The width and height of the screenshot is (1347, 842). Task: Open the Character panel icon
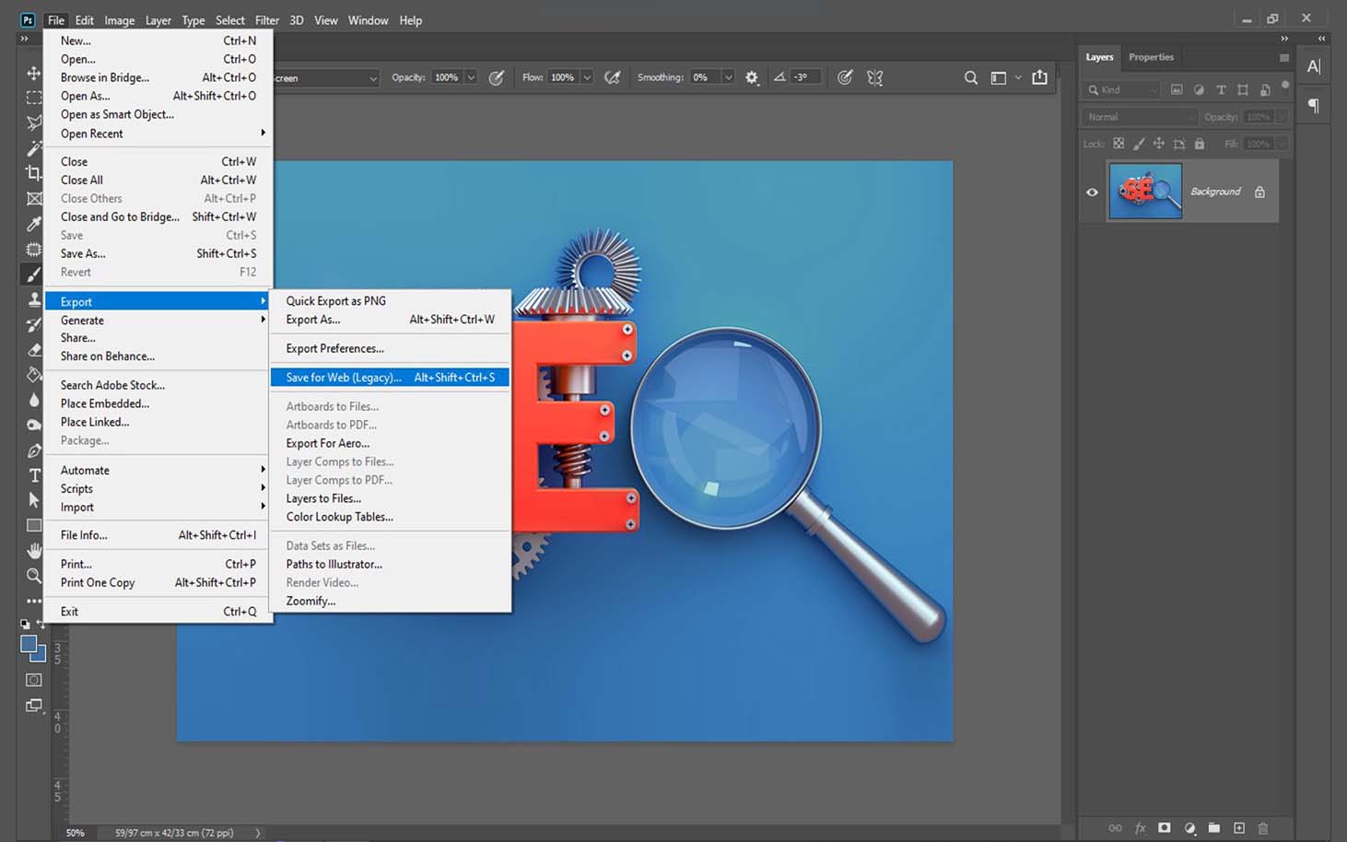pos(1314,66)
